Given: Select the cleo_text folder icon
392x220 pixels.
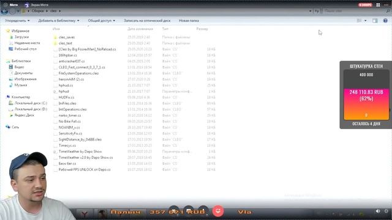Looking at the screenshot, I should (56, 43).
